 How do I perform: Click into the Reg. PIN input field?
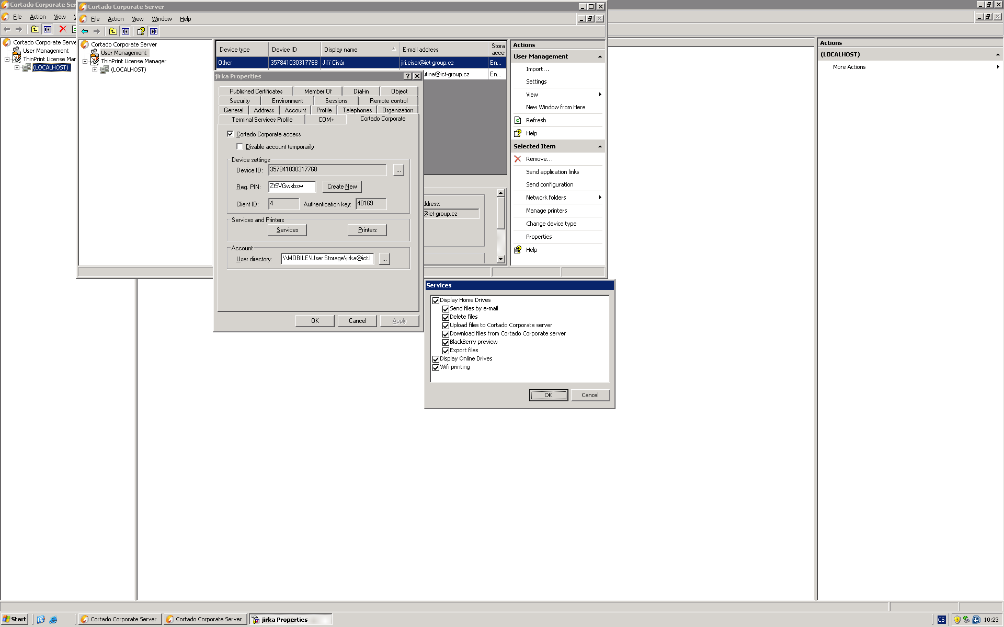click(292, 187)
